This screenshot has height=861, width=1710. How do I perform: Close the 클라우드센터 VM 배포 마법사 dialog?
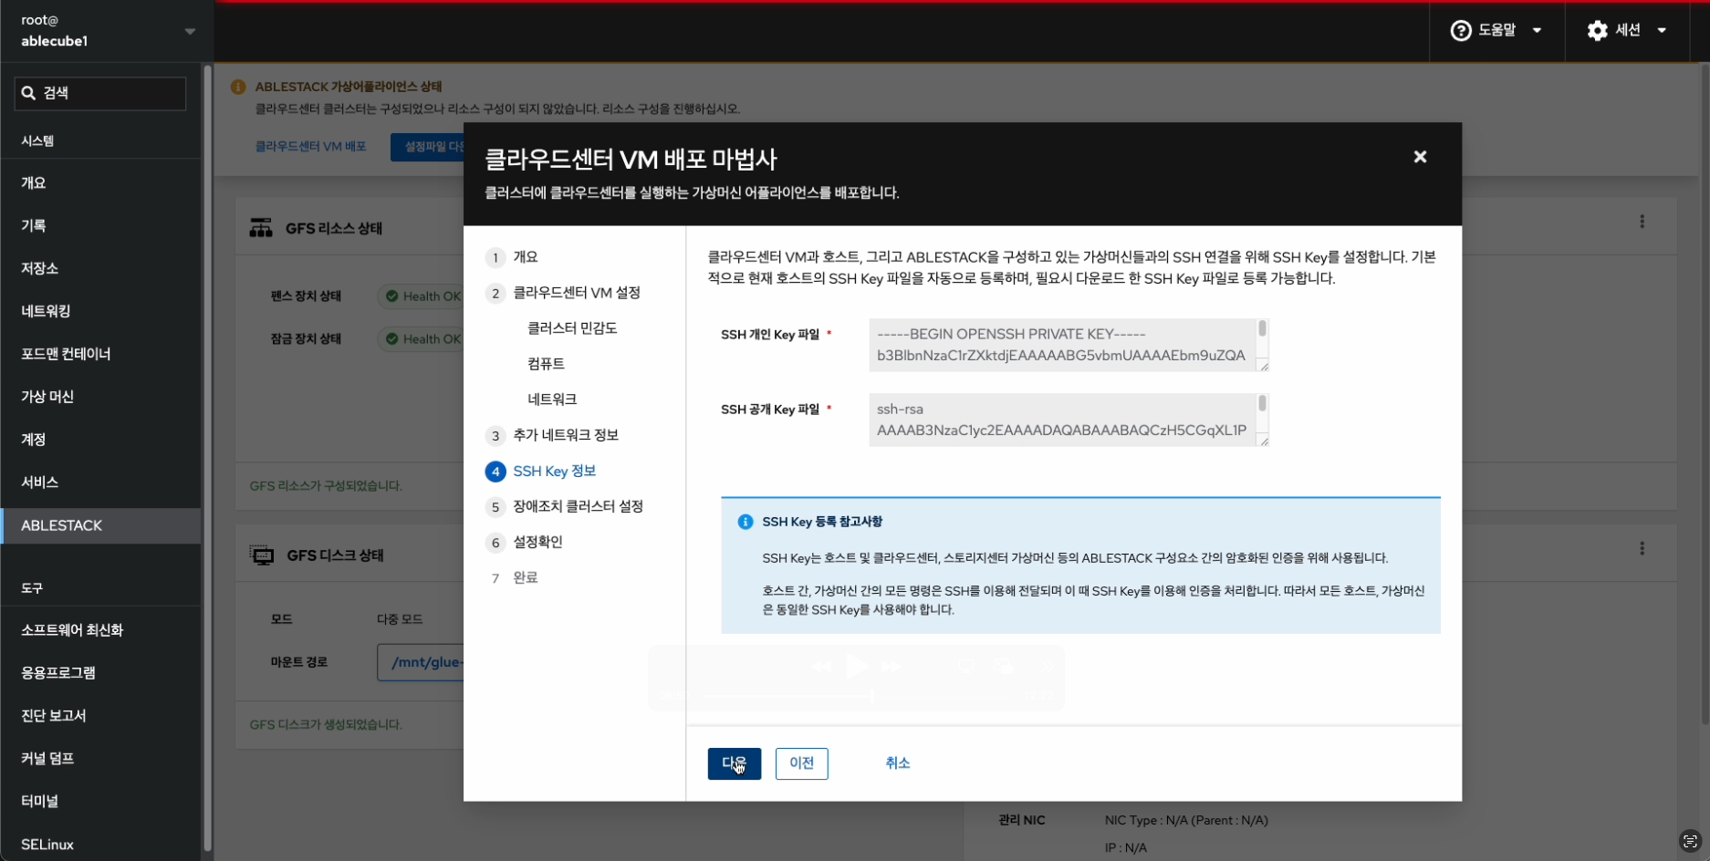coord(1420,157)
